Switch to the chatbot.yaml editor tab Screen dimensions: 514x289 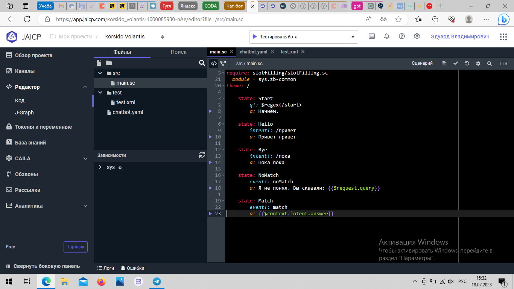click(253, 52)
